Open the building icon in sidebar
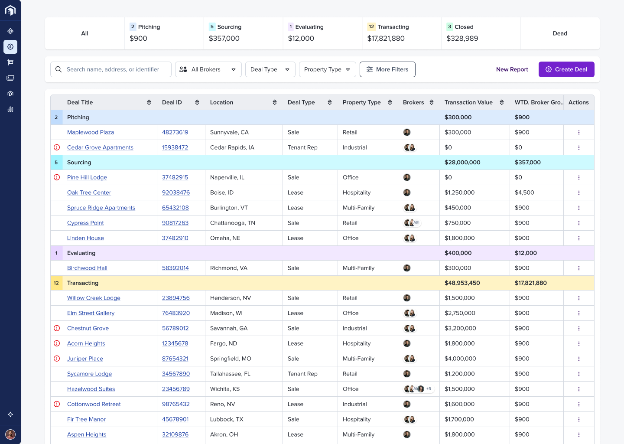Screen dimensions: 624x444 (10, 94)
